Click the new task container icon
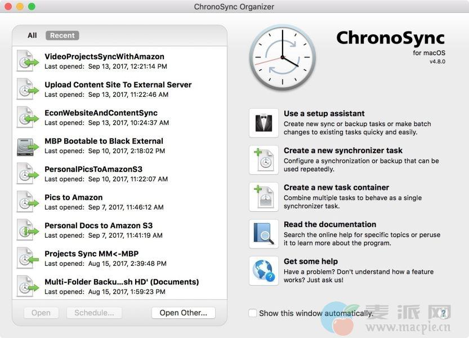 (263, 197)
